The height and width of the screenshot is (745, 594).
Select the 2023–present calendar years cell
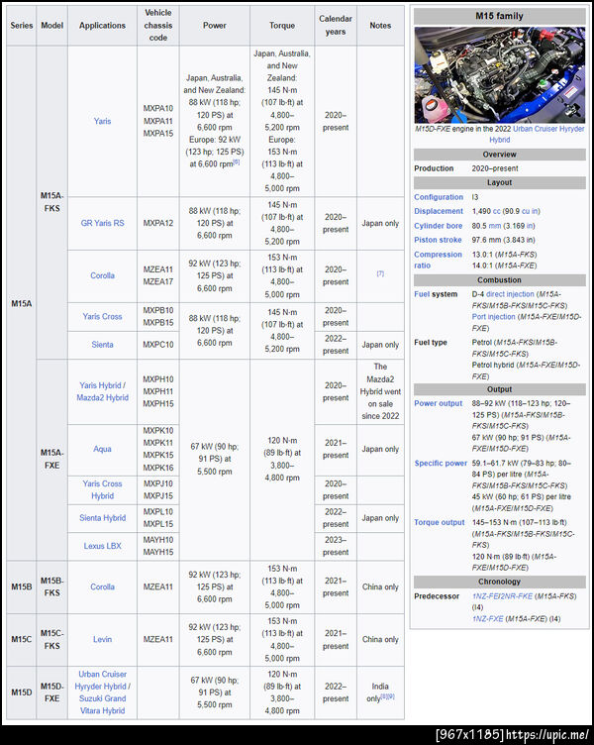coord(336,546)
